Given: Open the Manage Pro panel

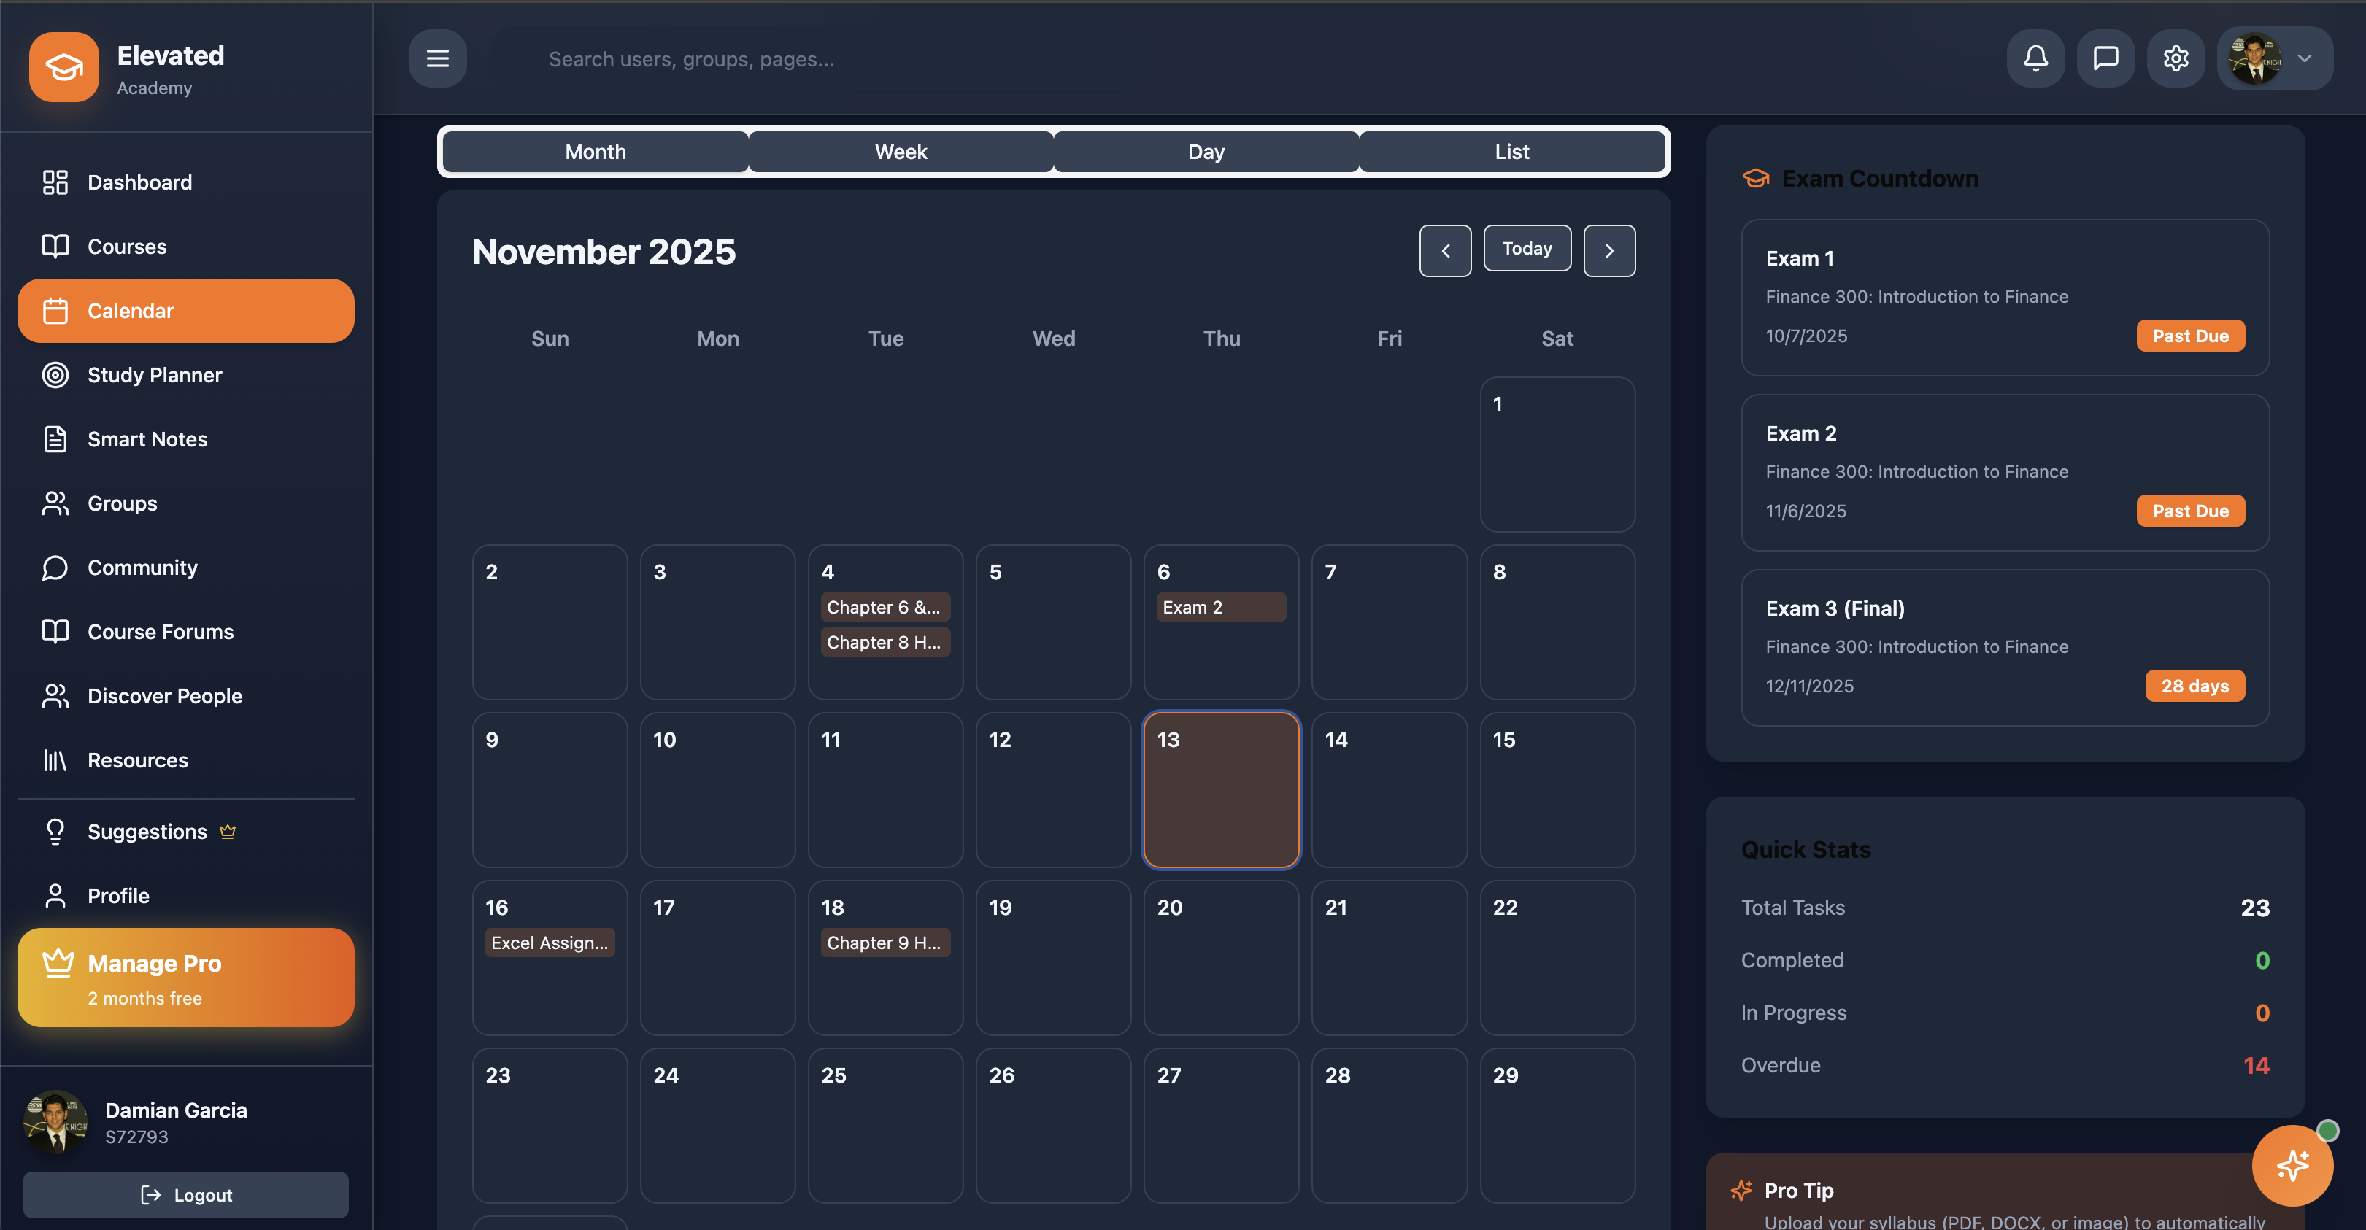Looking at the screenshot, I should point(185,978).
